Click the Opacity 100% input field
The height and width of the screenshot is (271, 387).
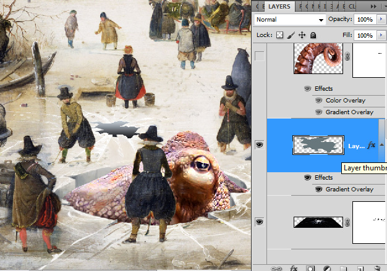click(365, 20)
